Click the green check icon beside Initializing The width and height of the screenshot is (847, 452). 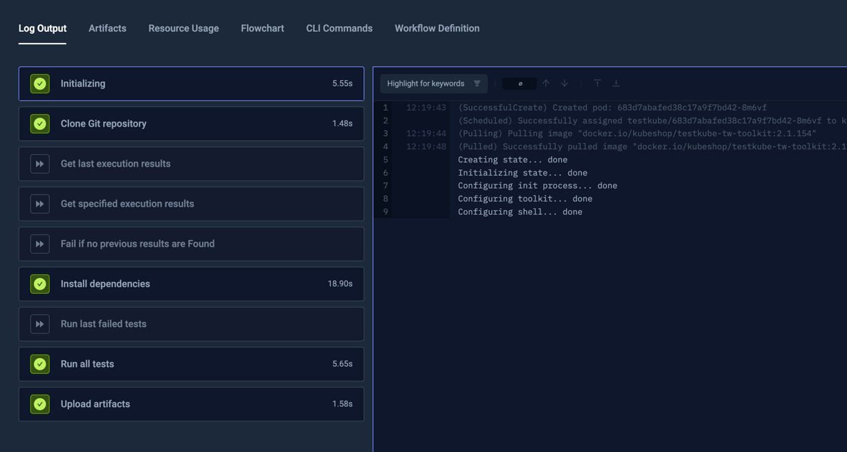tap(40, 84)
